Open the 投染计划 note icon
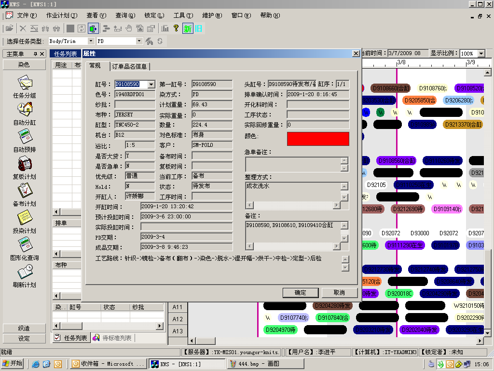 (x=24, y=218)
